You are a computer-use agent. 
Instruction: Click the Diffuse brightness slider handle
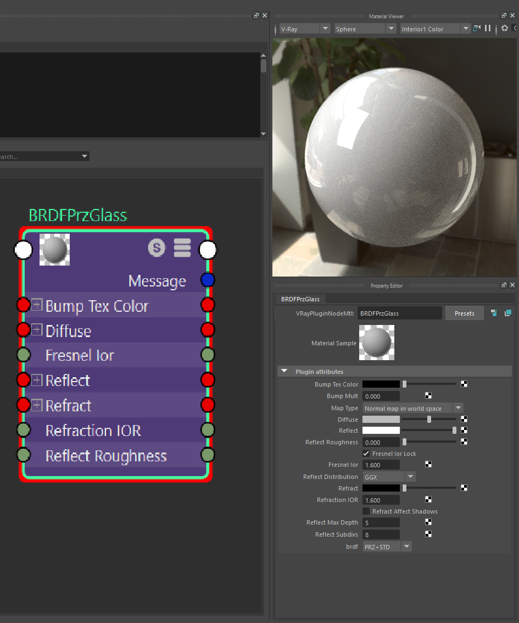coord(429,419)
